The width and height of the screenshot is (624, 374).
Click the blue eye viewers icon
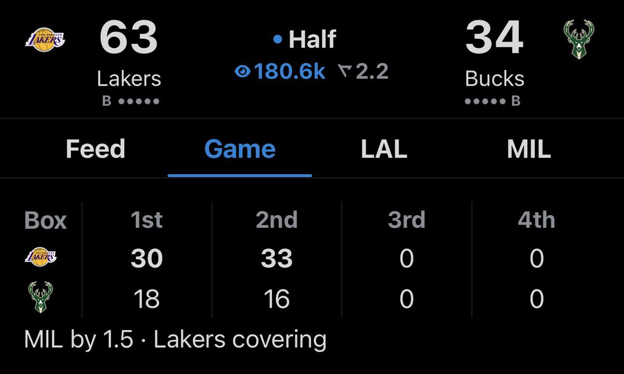tap(242, 72)
